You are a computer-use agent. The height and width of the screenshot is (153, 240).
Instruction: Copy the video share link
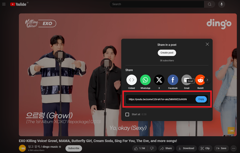[x=201, y=99]
